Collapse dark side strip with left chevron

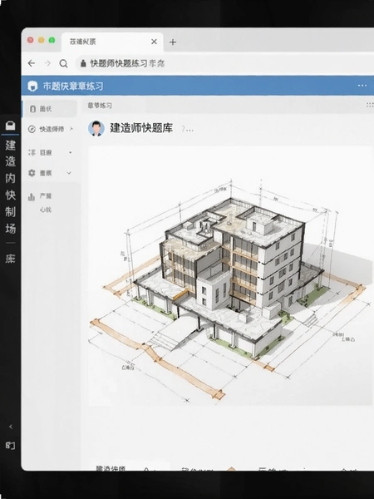pos(11,427)
